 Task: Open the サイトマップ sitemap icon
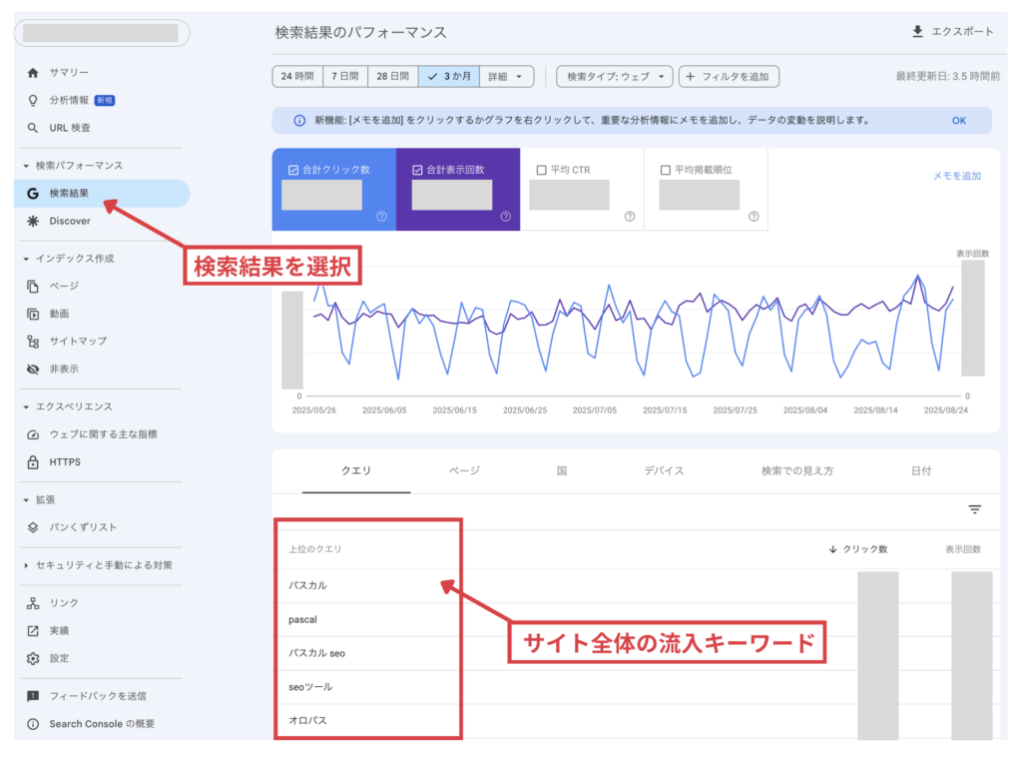[x=33, y=342]
